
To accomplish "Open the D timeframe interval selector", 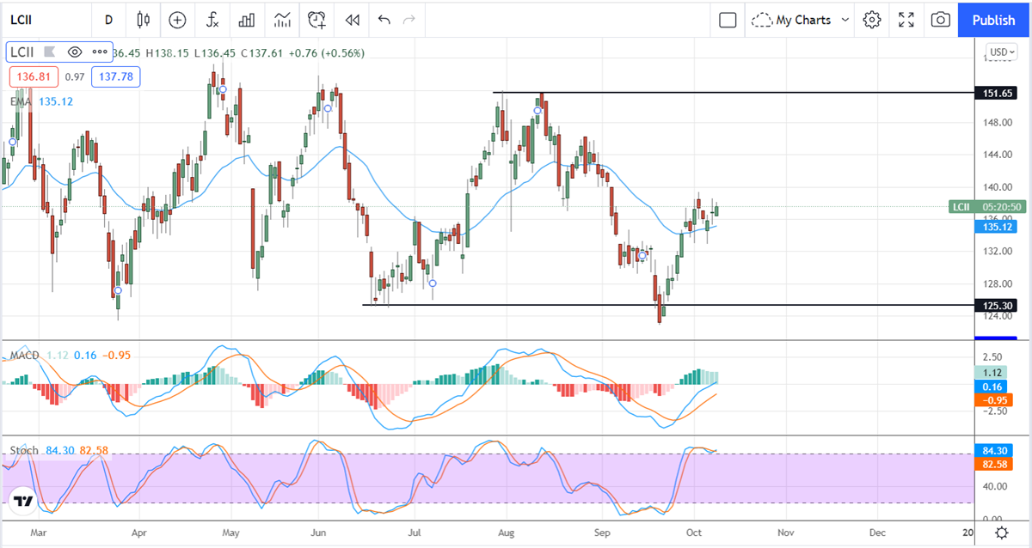I will tap(108, 19).
